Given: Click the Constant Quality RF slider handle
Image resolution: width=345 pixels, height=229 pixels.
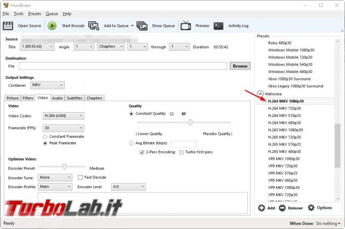Looking at the screenshot, I should 191,123.
